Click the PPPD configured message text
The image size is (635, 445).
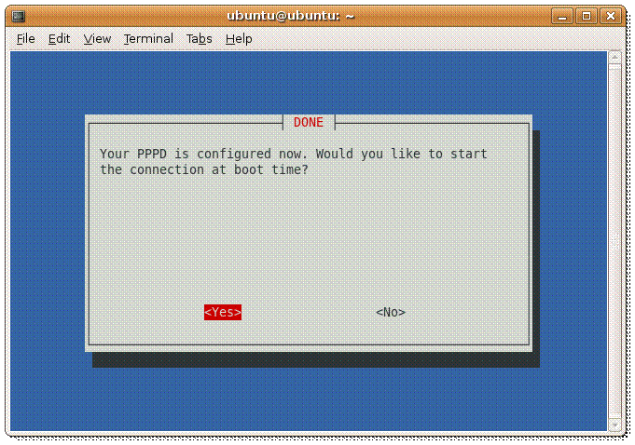(x=293, y=162)
